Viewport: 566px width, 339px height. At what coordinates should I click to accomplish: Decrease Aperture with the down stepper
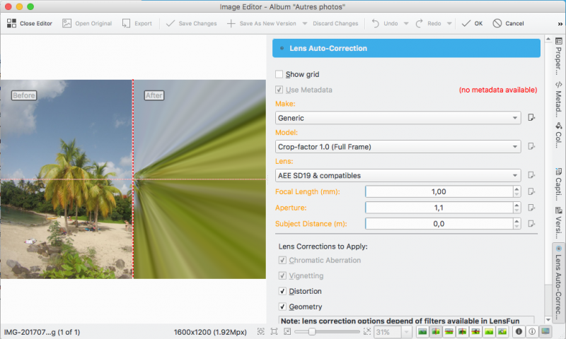coord(517,210)
